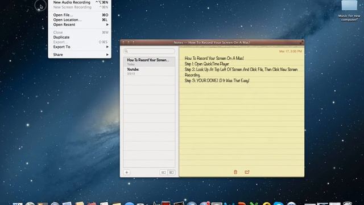The width and height of the screenshot is (364, 205).
Task: Choose New Audio Recording from the menu
Action: click(80, 2)
